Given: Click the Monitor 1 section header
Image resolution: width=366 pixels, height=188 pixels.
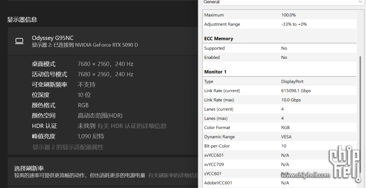Looking at the screenshot, I should (x=215, y=72).
